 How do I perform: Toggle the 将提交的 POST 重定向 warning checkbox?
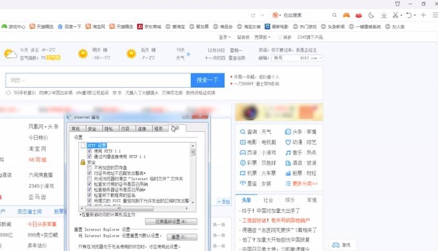tap(89, 200)
